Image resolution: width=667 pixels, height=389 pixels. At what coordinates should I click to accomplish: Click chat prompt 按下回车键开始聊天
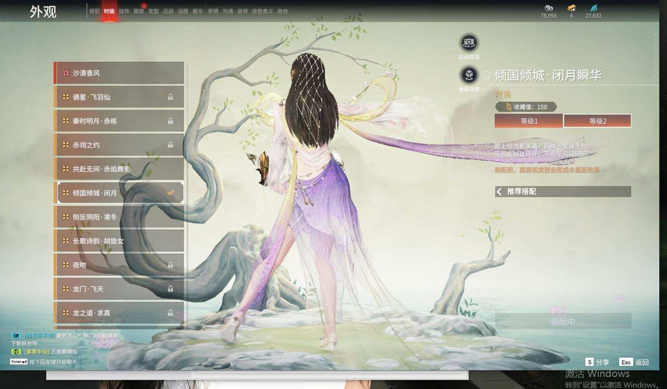pos(53,362)
